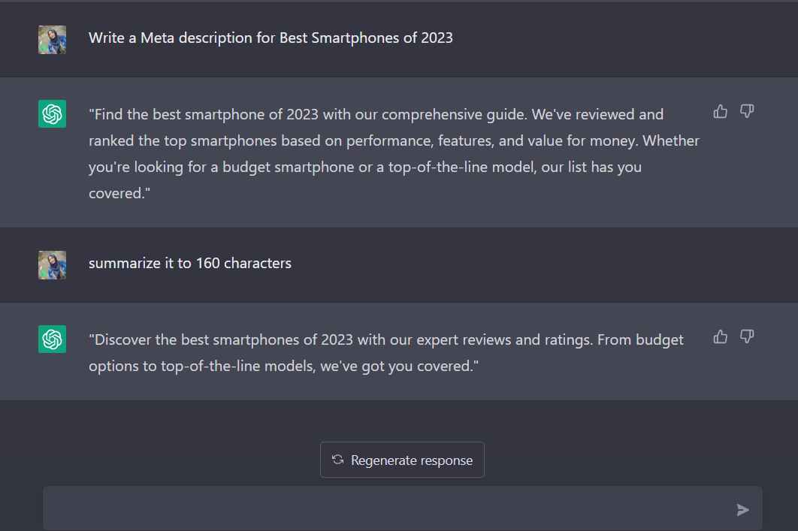The height and width of the screenshot is (531, 798).
Task: Click the user avatar beside 'summarize it' prompt
Action: [x=52, y=265]
